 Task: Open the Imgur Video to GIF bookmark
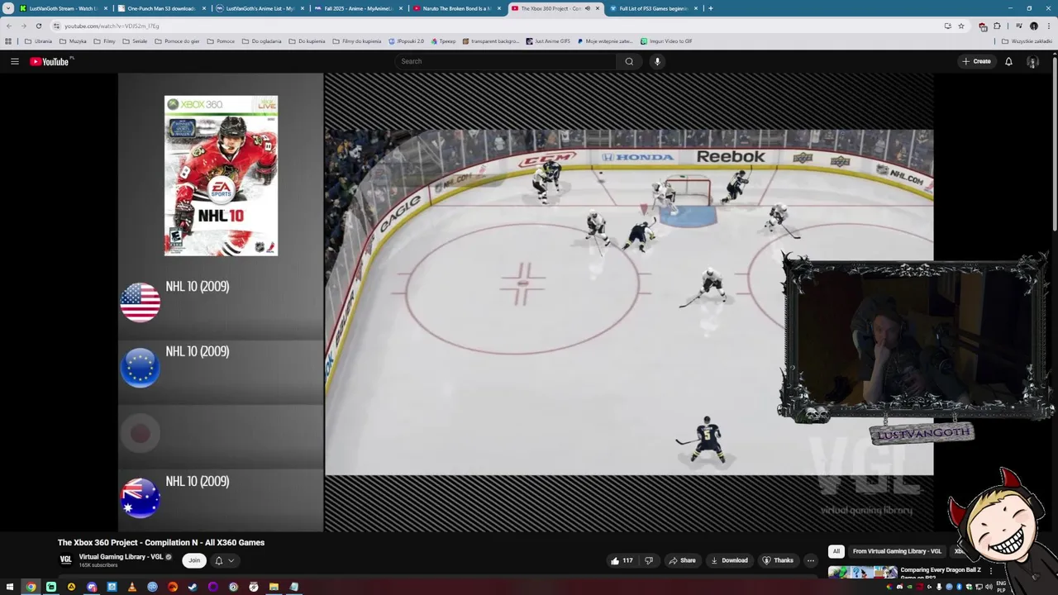pyautogui.click(x=666, y=40)
